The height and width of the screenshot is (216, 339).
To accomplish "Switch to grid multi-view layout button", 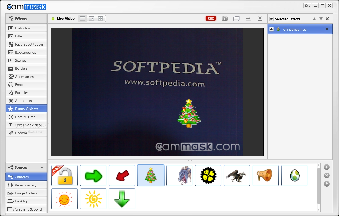I will tap(101, 18).
